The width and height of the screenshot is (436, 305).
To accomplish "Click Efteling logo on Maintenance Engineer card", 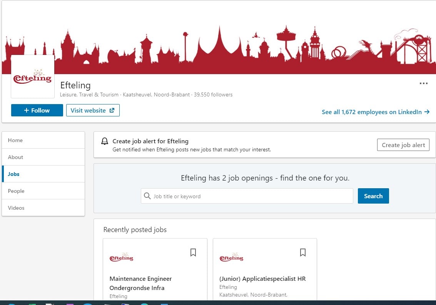I will (x=122, y=257).
